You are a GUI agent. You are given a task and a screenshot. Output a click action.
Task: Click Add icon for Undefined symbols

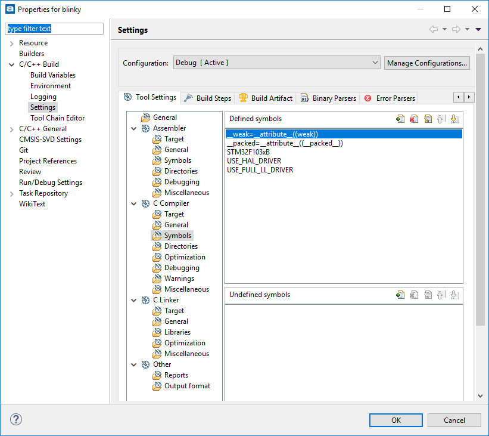(400, 295)
